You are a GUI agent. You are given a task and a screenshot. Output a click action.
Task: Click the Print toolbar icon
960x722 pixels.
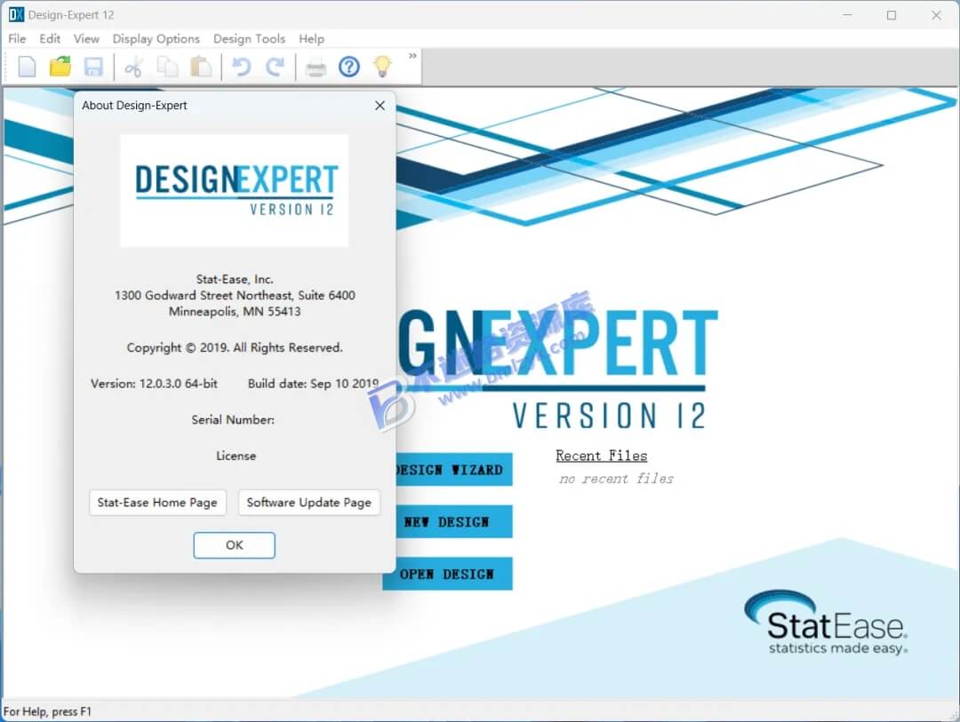coord(316,67)
